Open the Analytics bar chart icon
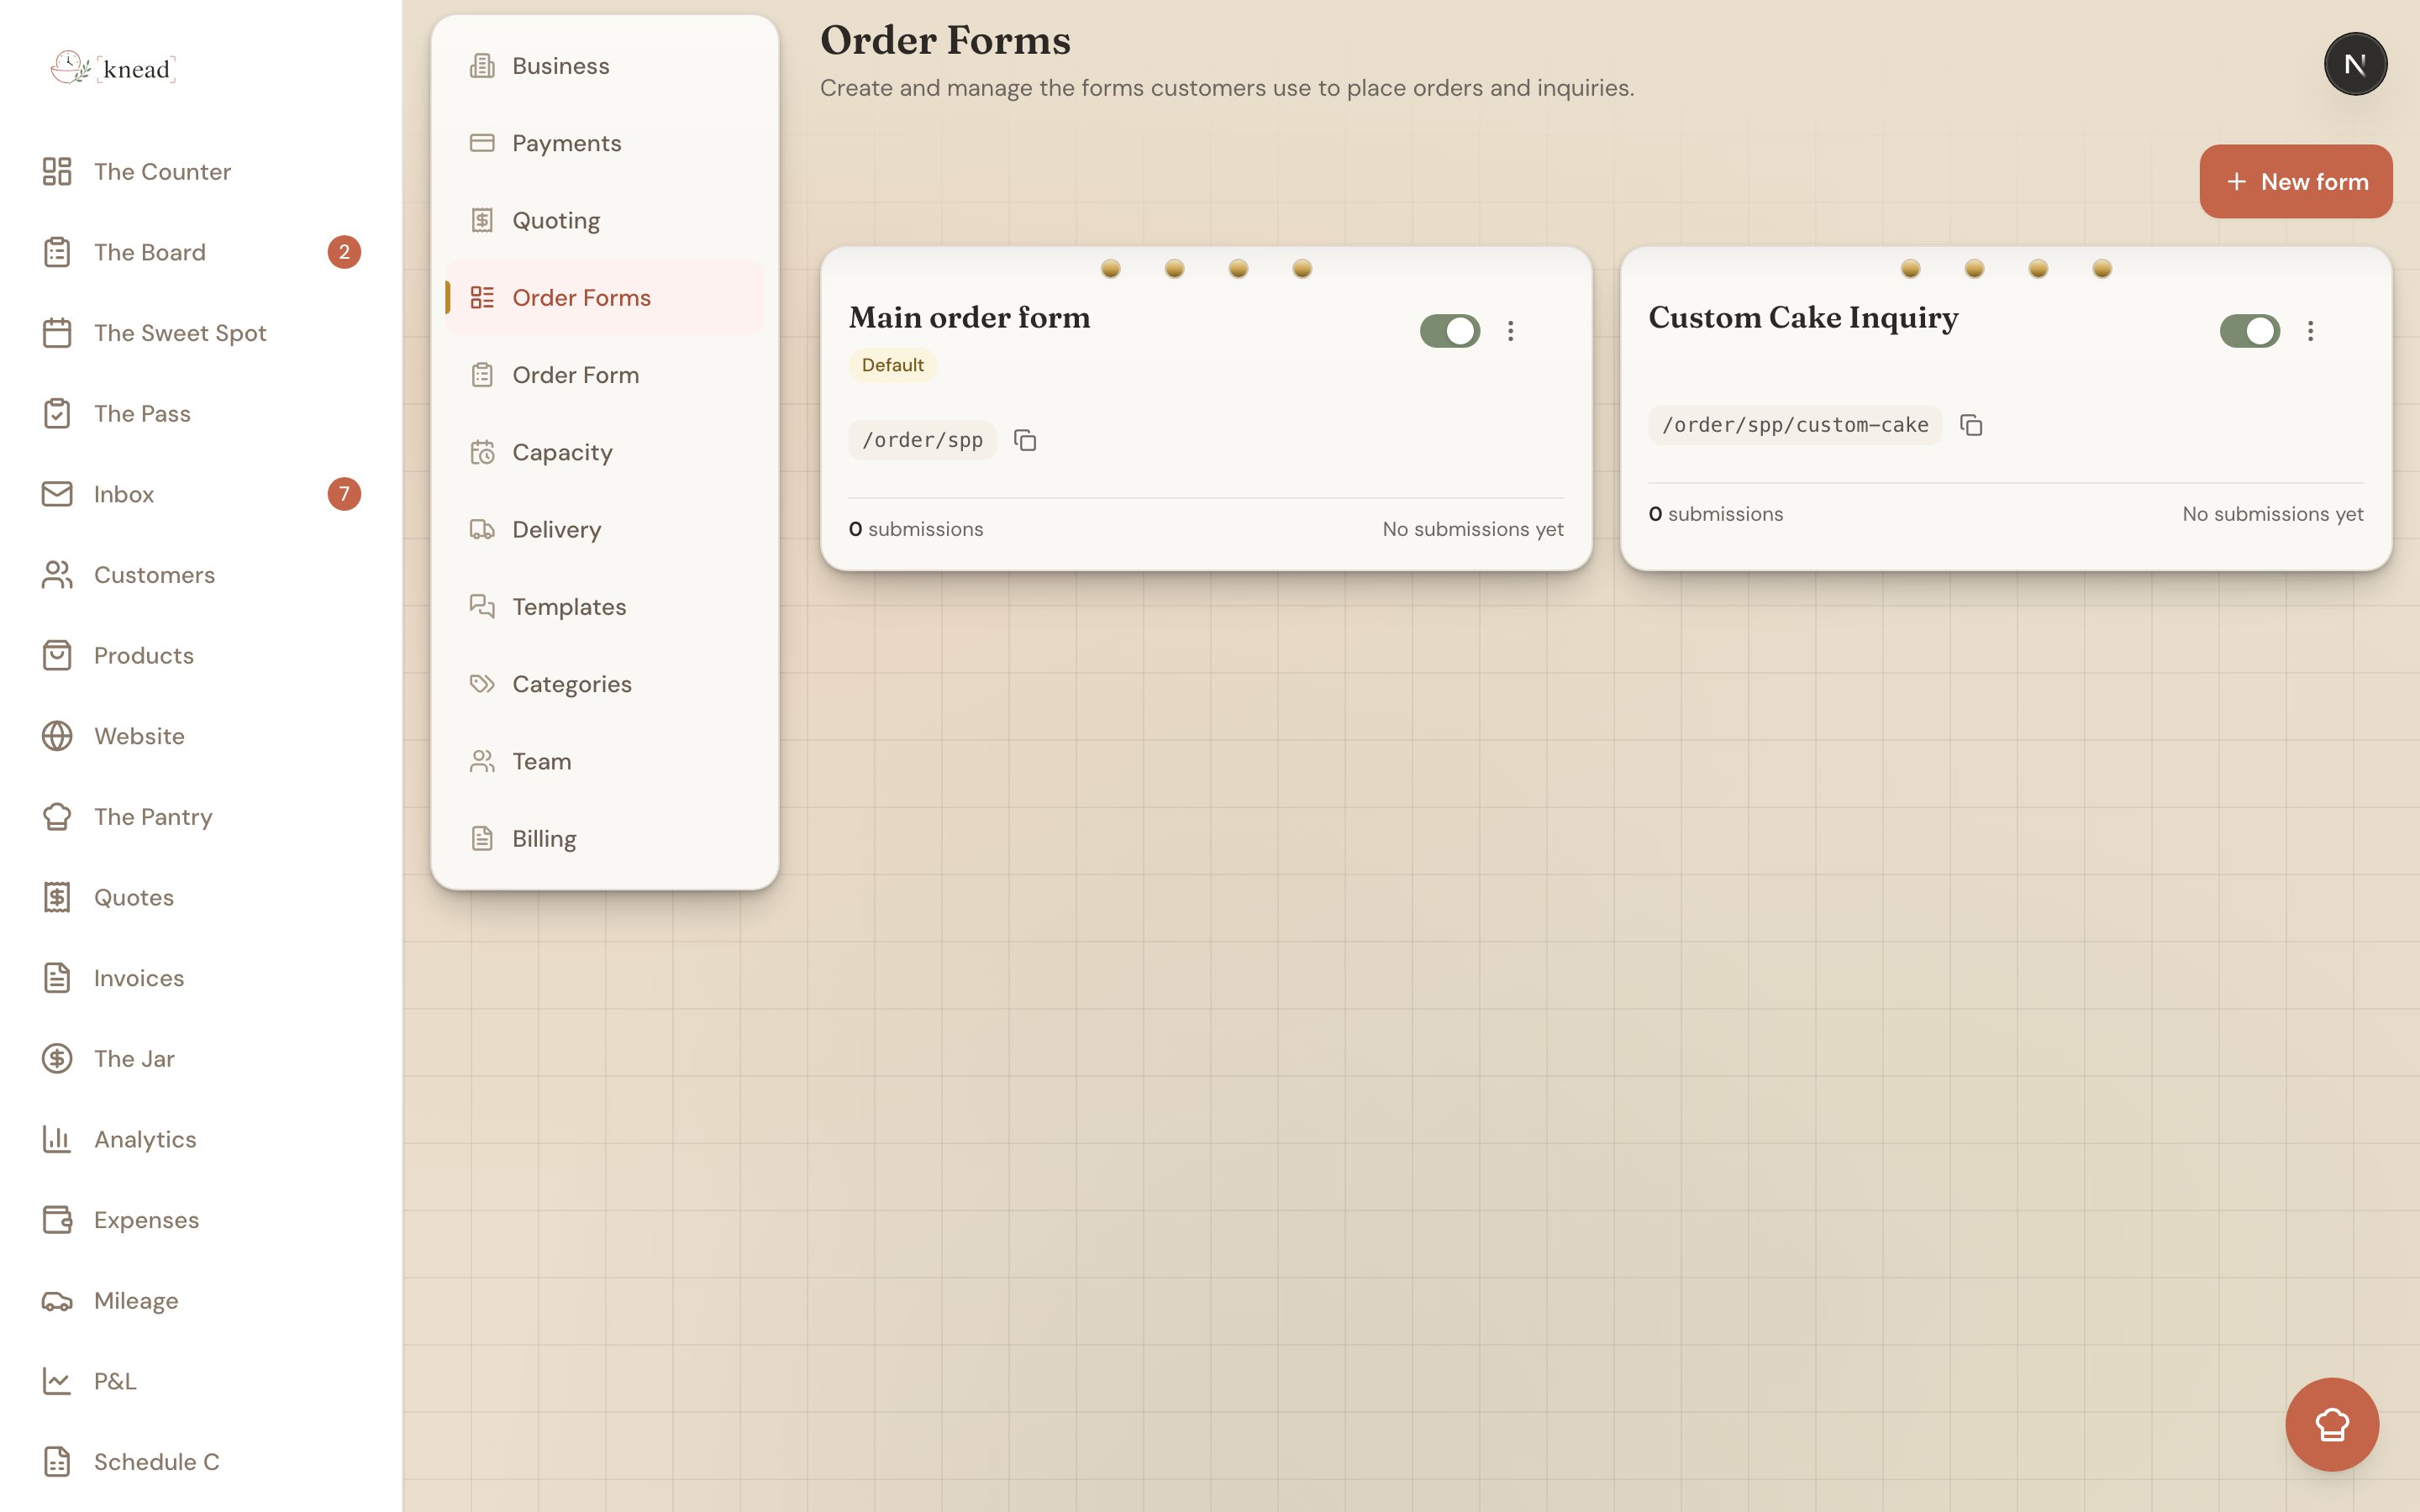This screenshot has height=1512, width=2420. click(x=57, y=1139)
